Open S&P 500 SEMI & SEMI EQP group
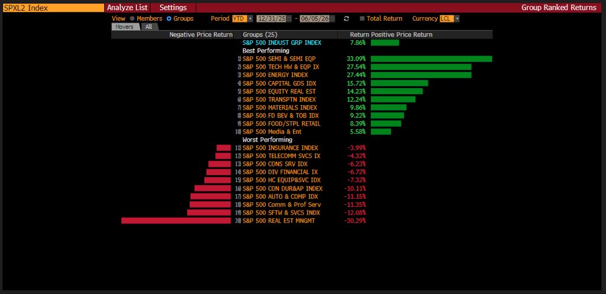Viewport: 606px width, 294px height. click(279, 59)
